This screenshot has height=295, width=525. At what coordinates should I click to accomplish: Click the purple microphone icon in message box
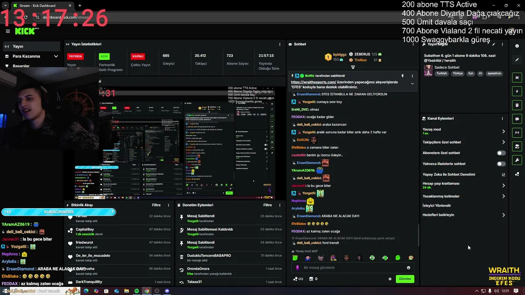point(298,268)
